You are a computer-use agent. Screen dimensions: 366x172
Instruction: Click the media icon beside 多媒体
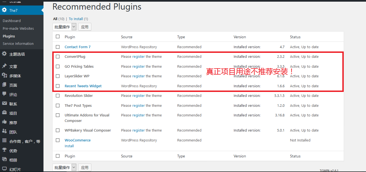(4, 76)
